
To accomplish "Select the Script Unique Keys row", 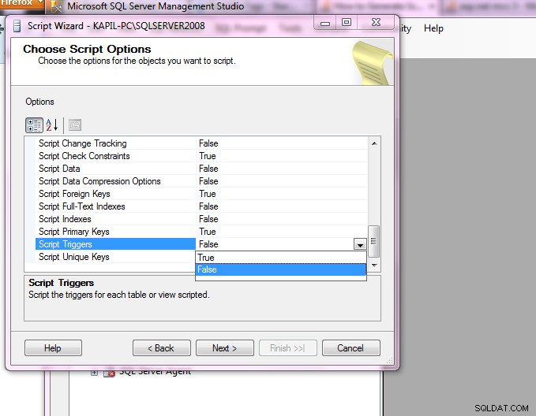I will [x=115, y=257].
